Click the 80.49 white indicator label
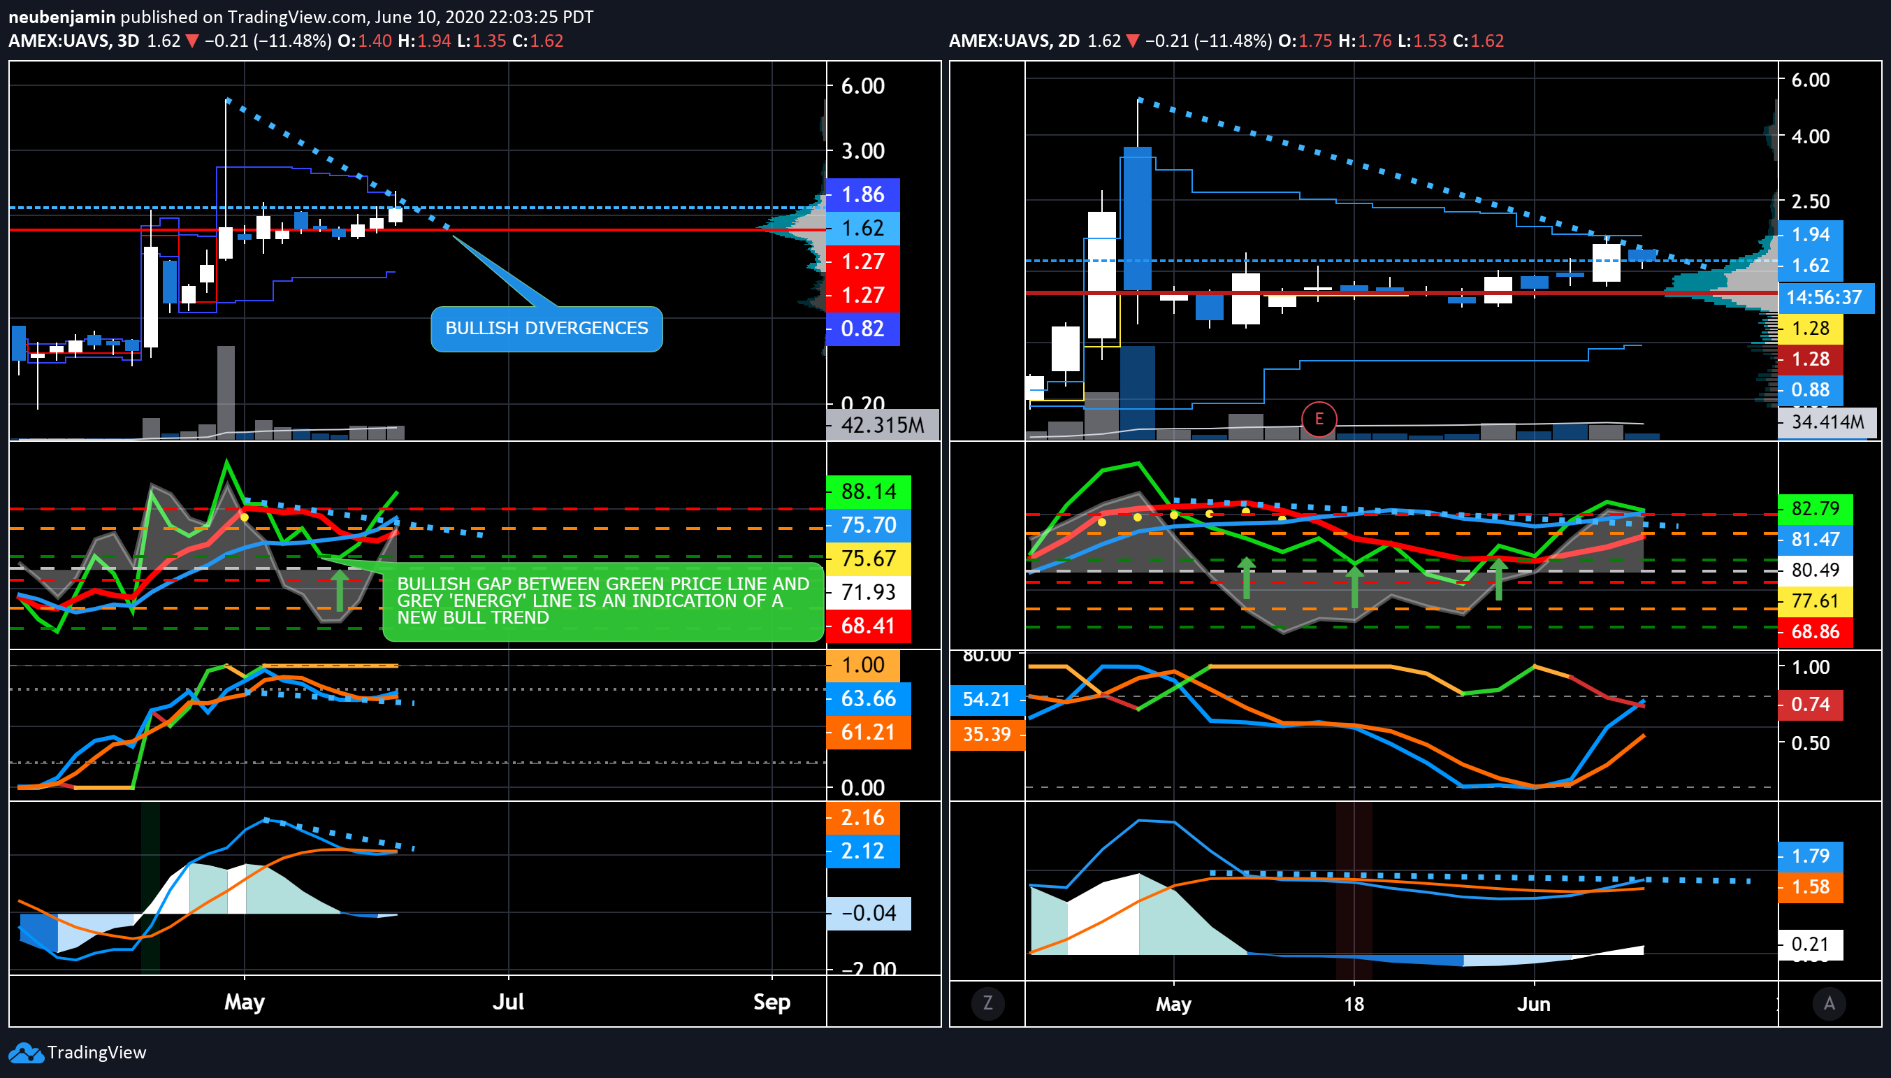The width and height of the screenshot is (1891, 1078). tap(1816, 570)
